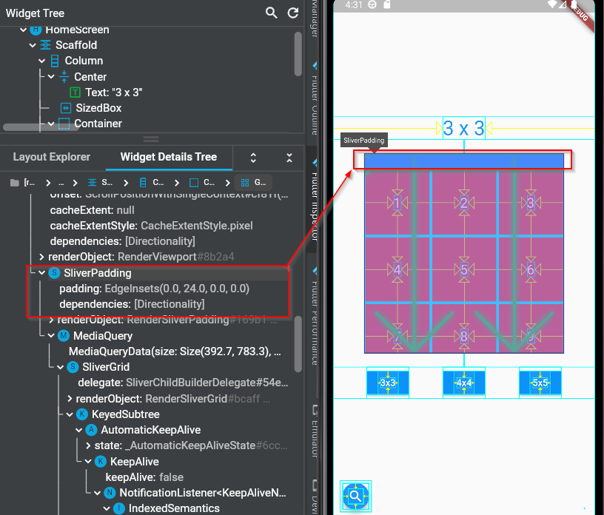Image resolution: width=604 pixels, height=515 pixels.
Task: Select the SliverPadding row icon
Action: coord(54,273)
